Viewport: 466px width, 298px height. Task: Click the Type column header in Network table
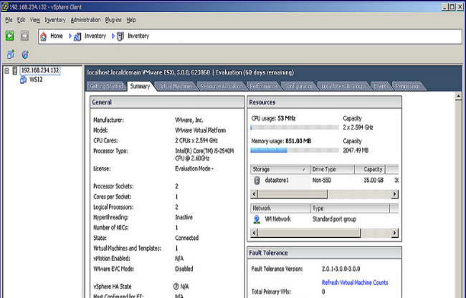point(350,208)
